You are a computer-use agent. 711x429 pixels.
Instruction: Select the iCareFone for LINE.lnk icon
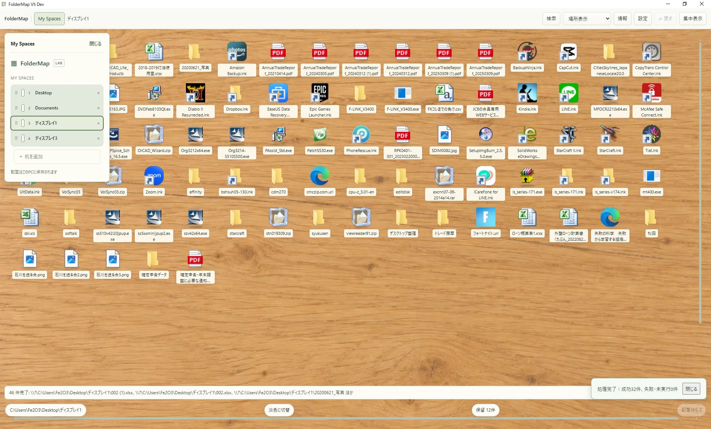[486, 176]
